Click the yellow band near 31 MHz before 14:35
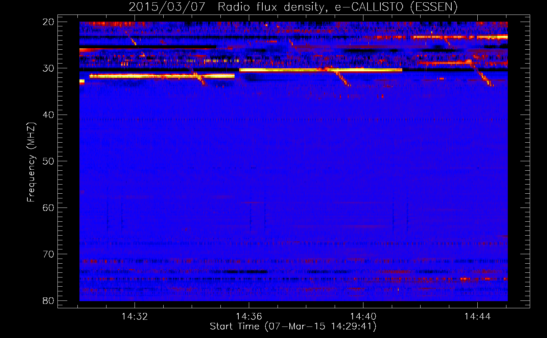 tap(162, 76)
